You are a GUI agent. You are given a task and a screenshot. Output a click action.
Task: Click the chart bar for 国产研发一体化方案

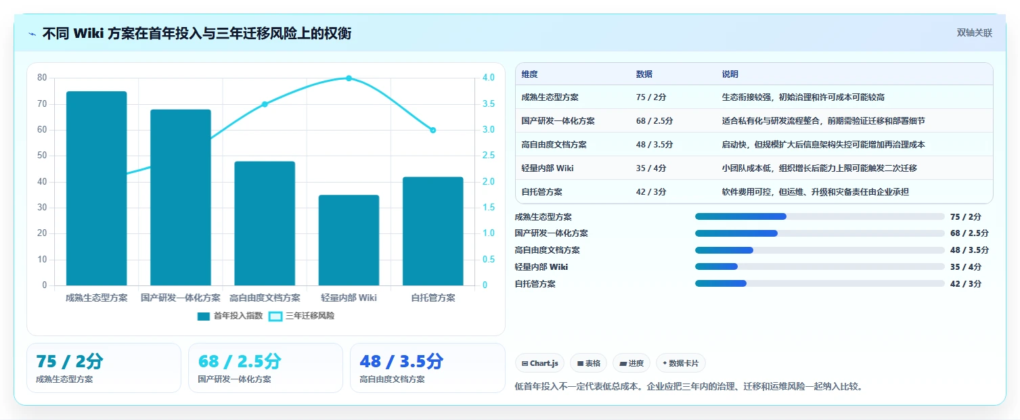pyautogui.click(x=181, y=197)
